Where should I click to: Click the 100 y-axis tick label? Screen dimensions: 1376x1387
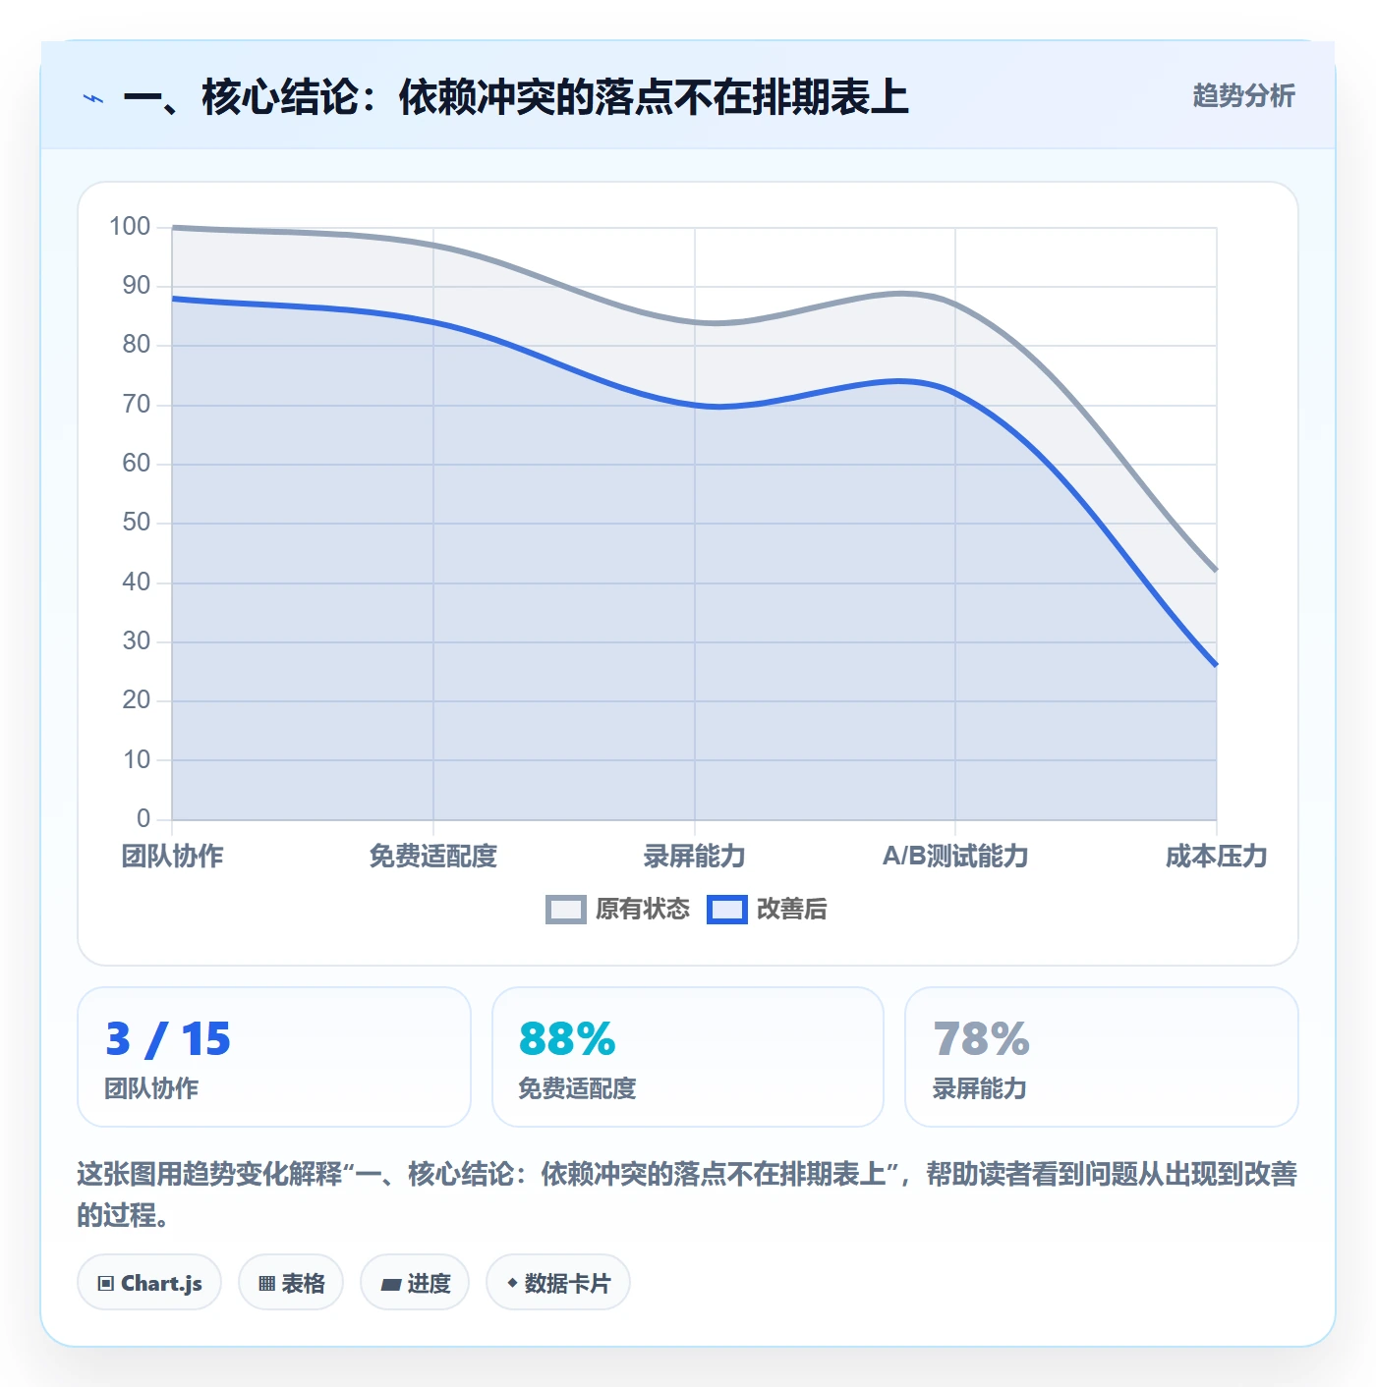(130, 227)
